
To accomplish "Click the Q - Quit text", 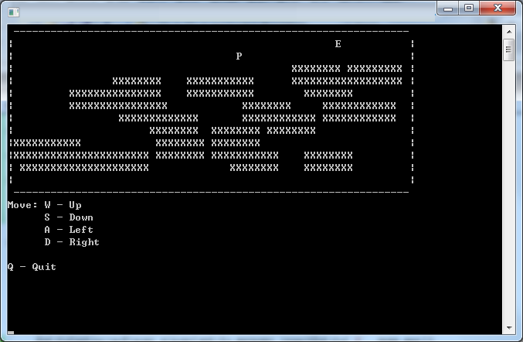I will click(32, 266).
